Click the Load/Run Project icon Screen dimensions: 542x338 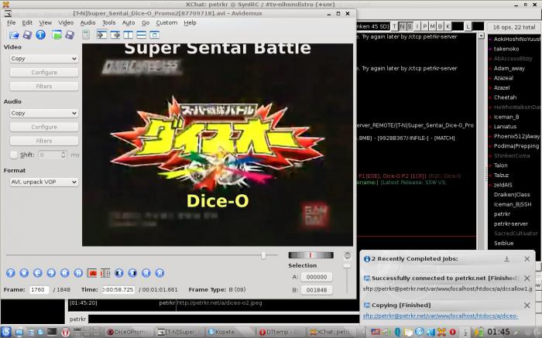click(x=57, y=35)
